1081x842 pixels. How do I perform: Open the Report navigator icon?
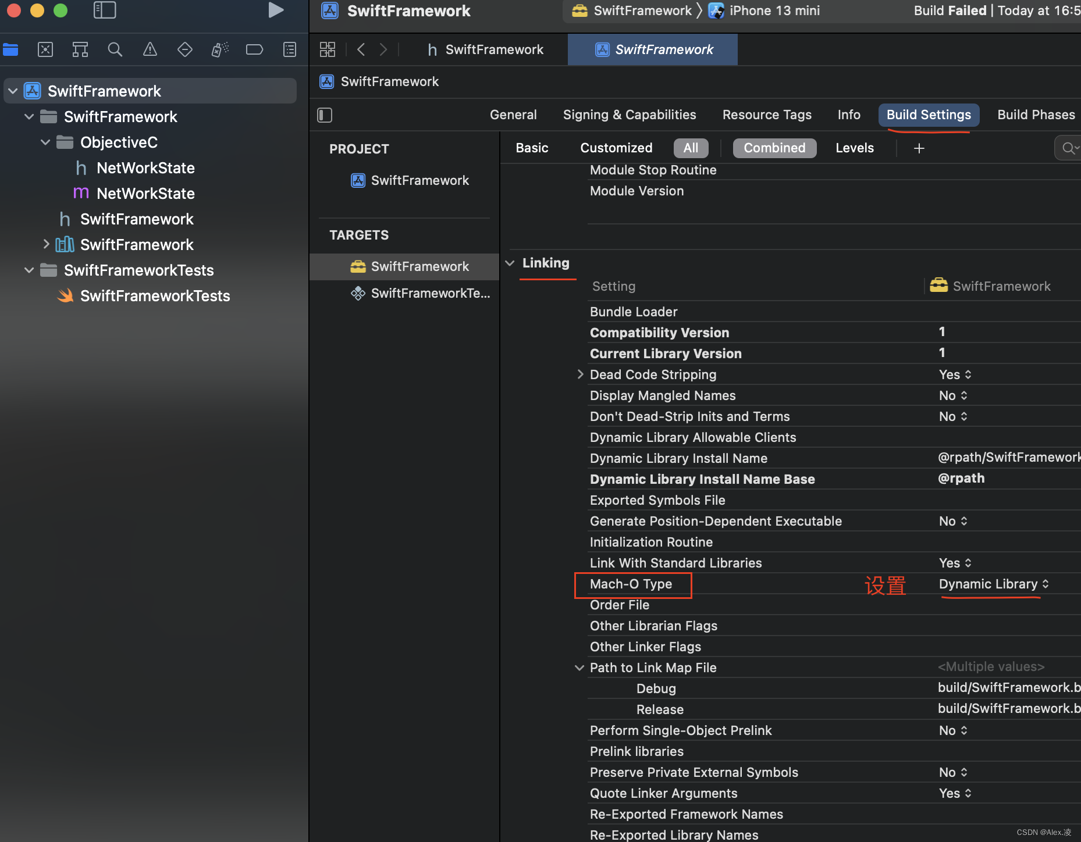[289, 50]
